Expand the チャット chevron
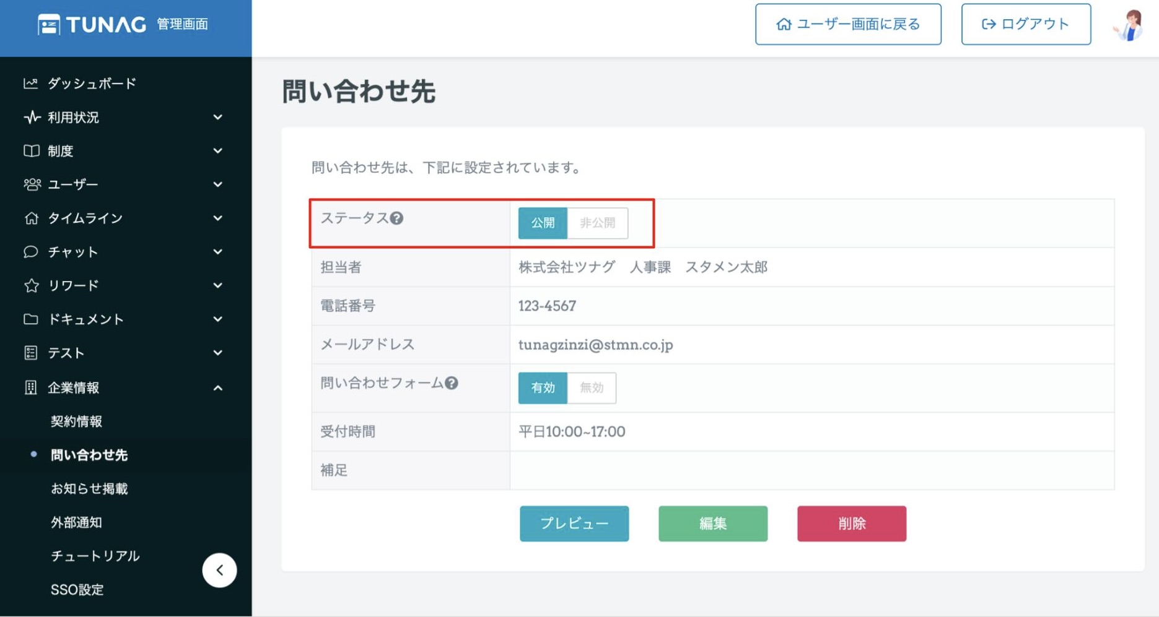This screenshot has height=617, width=1159. (x=217, y=252)
